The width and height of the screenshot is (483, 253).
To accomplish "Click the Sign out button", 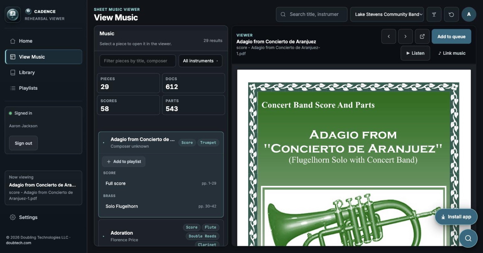I will 23,143.
